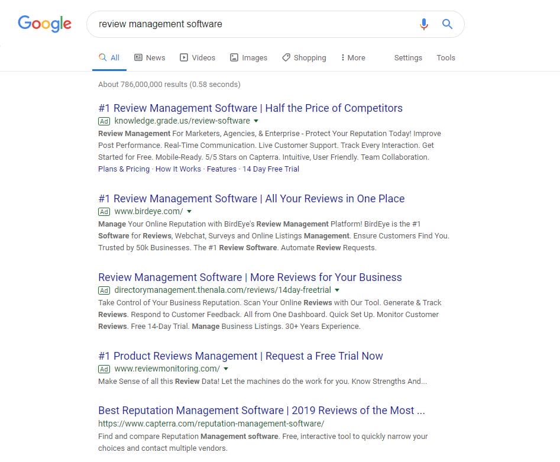Image resolution: width=560 pixels, height=462 pixels.
Task: Click the Google logo
Action: [44, 24]
